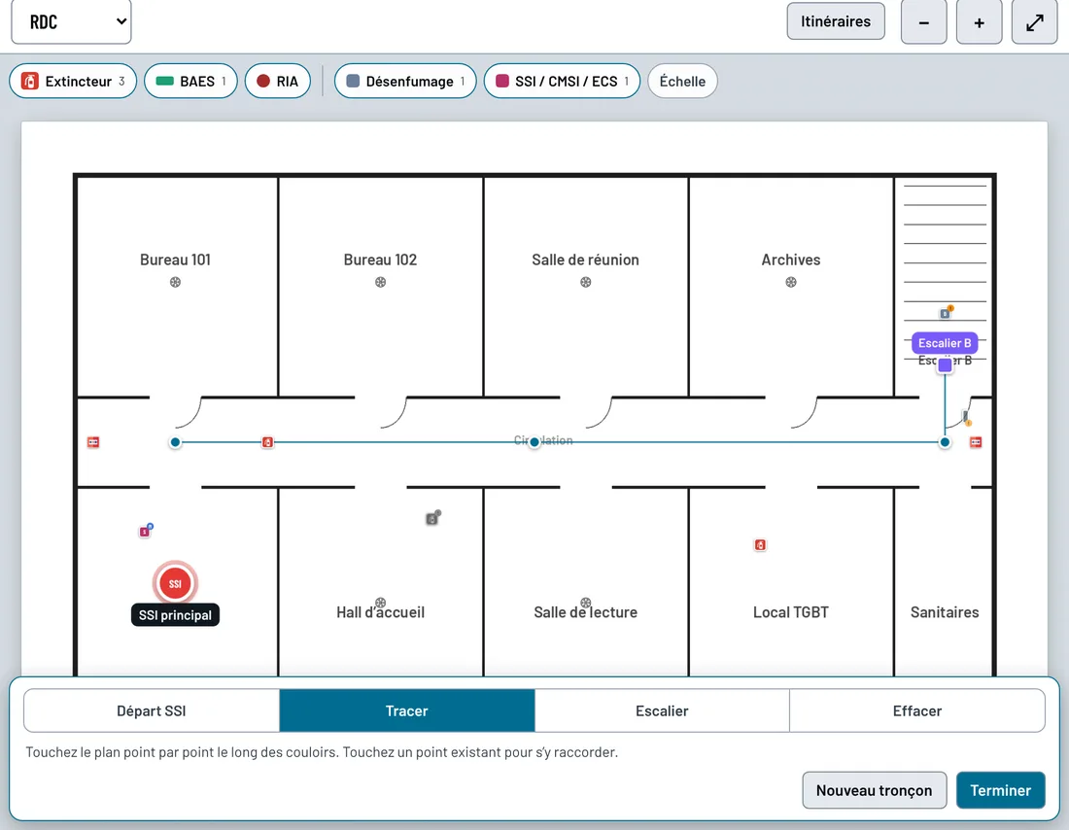Select the red alarm icon at corridor left end
Screen dimensions: 1069x830
(93, 442)
